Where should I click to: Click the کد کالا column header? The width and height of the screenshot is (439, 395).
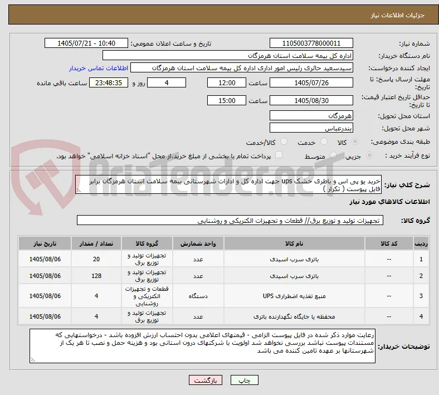pyautogui.click(x=389, y=243)
